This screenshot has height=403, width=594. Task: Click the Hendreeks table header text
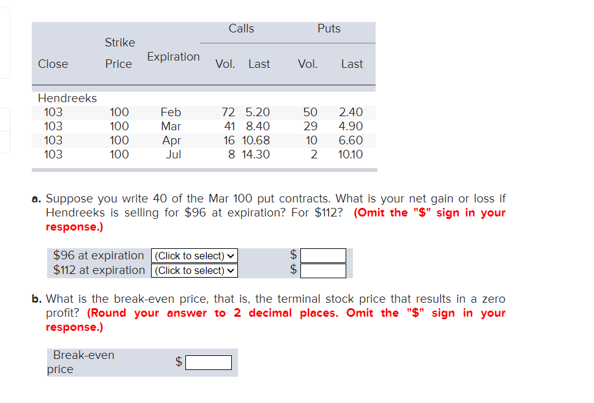coord(67,98)
